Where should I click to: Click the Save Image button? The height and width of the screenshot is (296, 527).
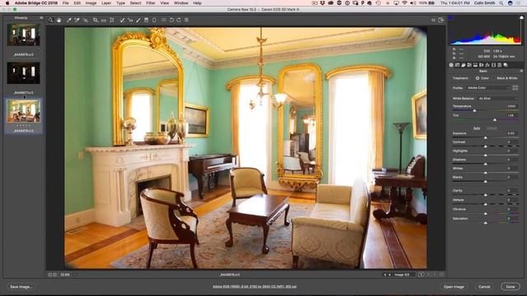(x=21, y=287)
